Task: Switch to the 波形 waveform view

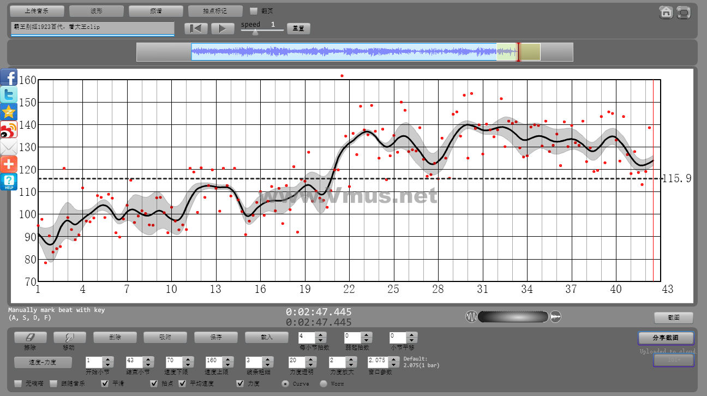Action: point(97,11)
